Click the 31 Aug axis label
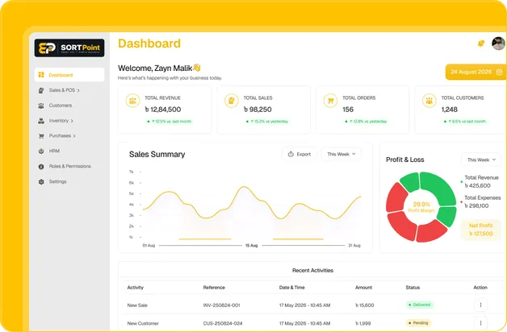 pos(354,246)
